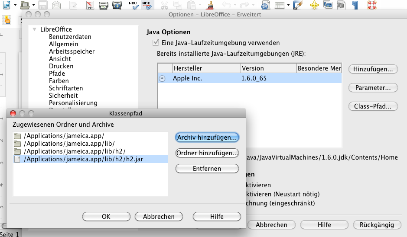Screen dimensions: 407x237
Task: Select /Applications/jameica.app/ folder entry
Action: coord(91,136)
